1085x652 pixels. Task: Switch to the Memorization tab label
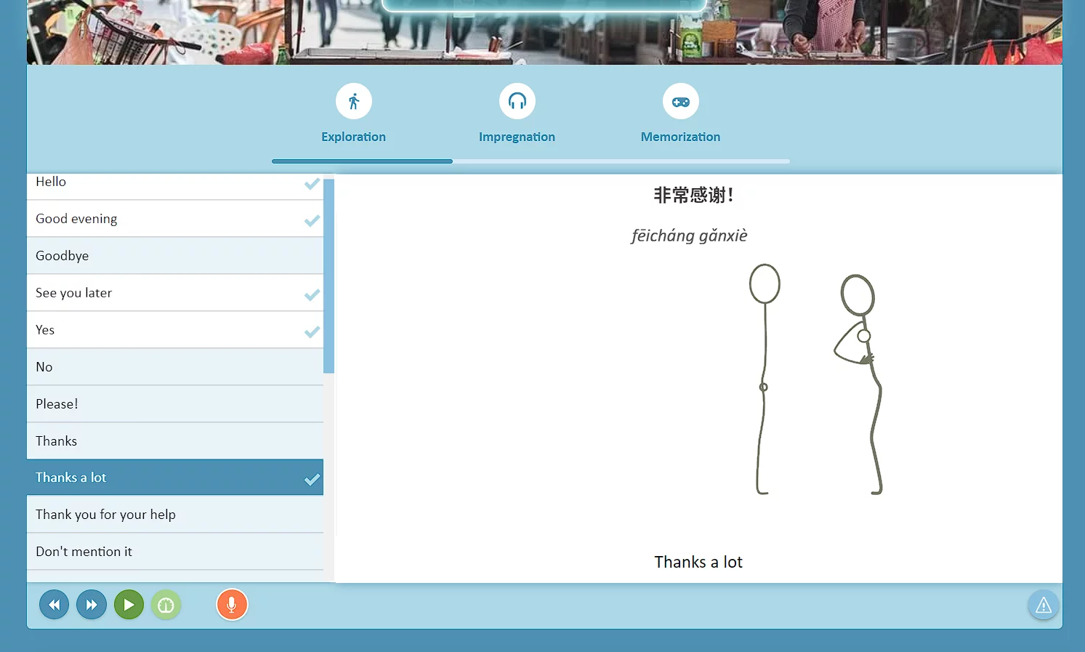point(680,137)
